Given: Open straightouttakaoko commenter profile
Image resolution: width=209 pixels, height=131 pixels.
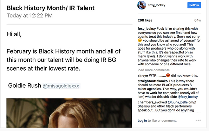Looking at the screenshot, I should pos(152,81).
